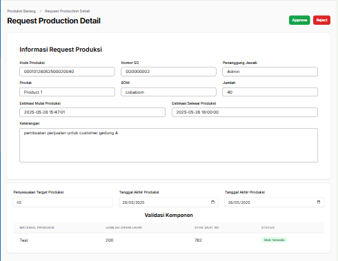This screenshot has height=261, width=338.
Task: Click the red Reject button
Action: pyautogui.click(x=321, y=20)
